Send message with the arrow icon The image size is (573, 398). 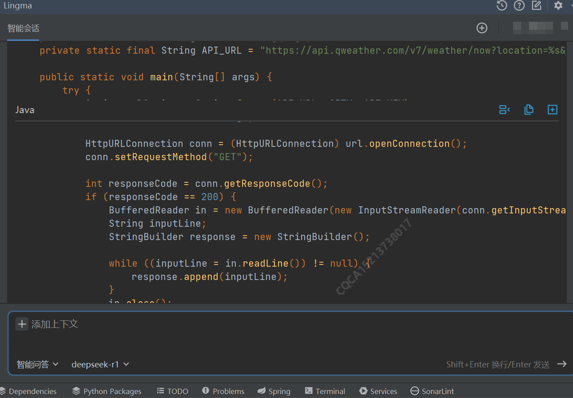coord(562,364)
